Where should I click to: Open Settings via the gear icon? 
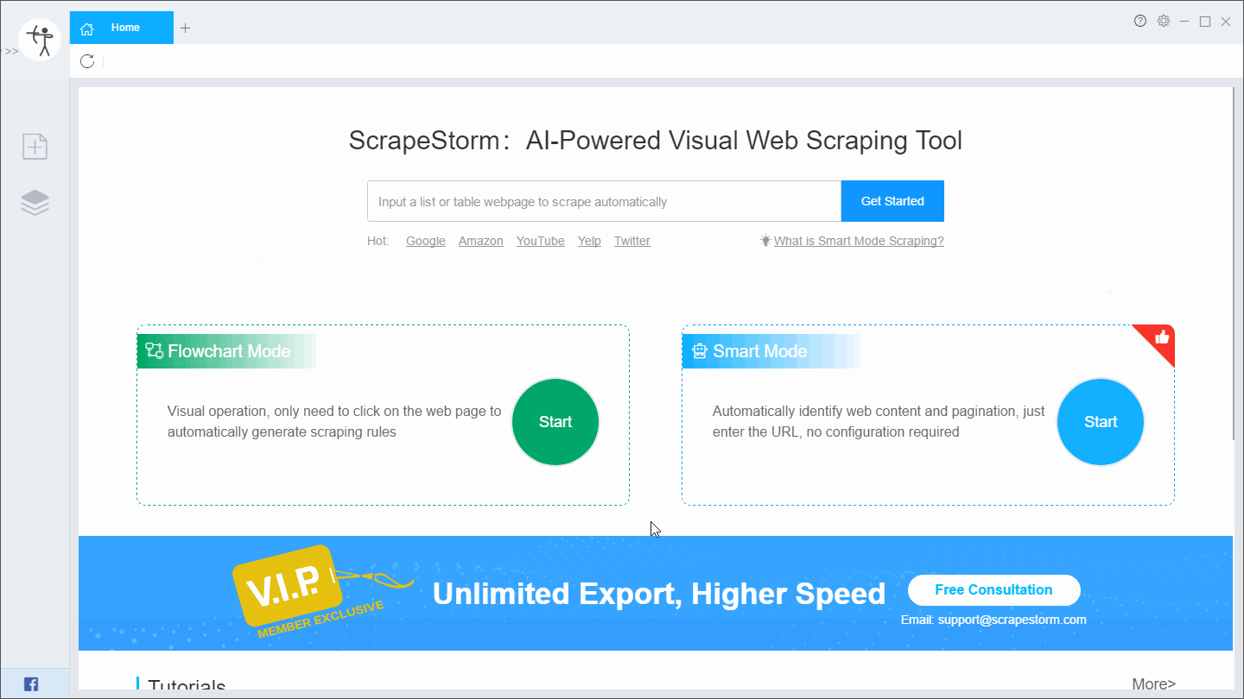[1164, 21]
